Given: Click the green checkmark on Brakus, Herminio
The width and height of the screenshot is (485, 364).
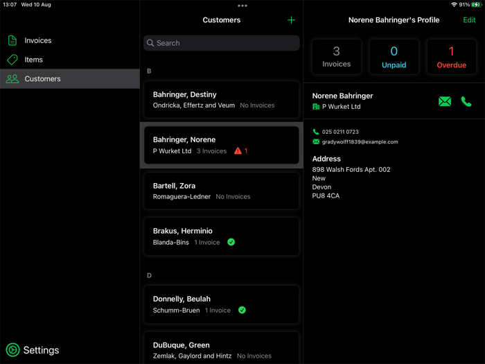Looking at the screenshot, I should pos(231,242).
